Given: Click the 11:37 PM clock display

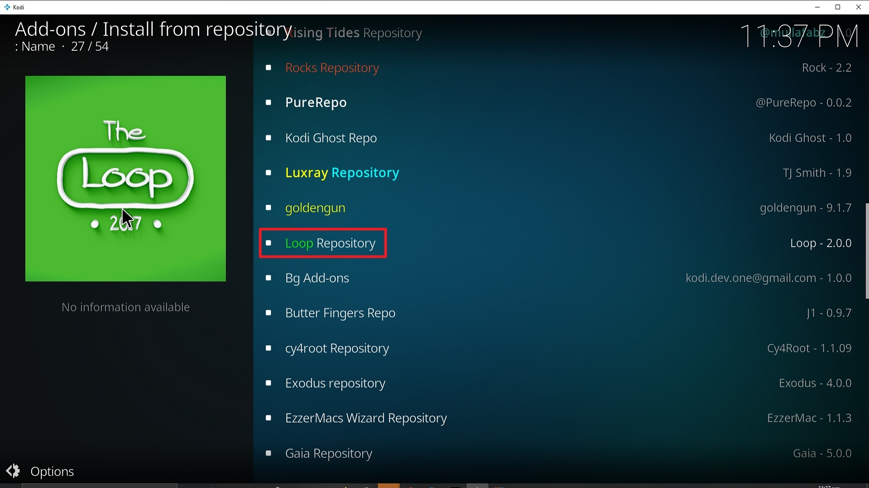Looking at the screenshot, I should pyautogui.click(x=799, y=36).
